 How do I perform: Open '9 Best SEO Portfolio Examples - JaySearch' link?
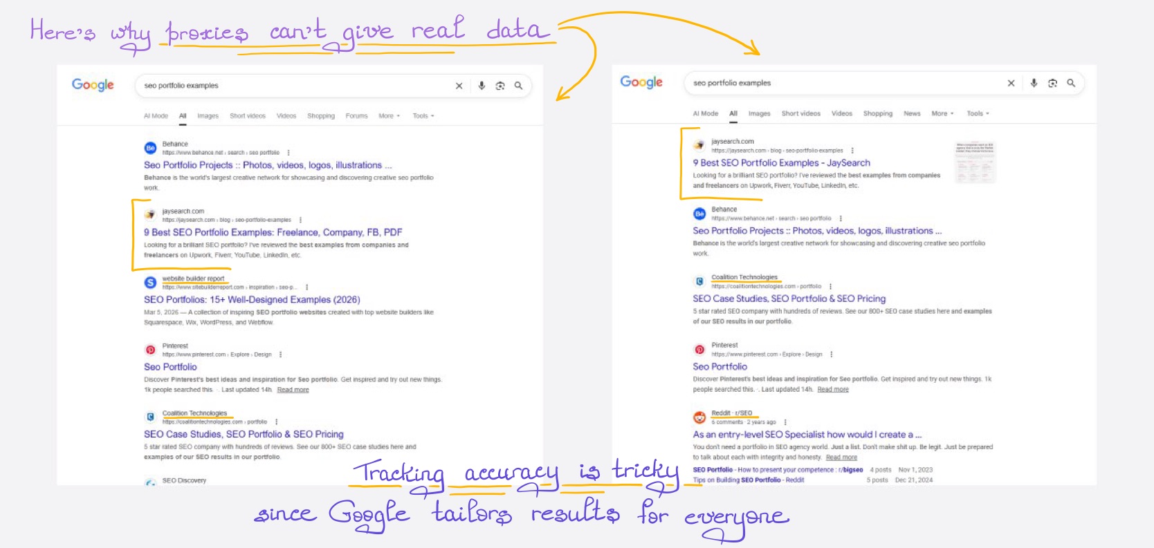pos(781,163)
